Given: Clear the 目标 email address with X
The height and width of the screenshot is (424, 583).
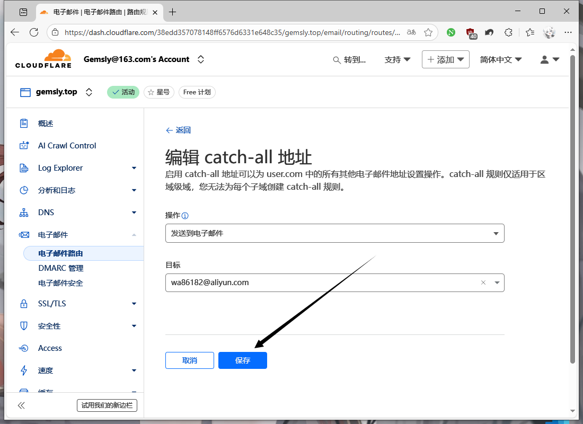Looking at the screenshot, I should coord(483,283).
